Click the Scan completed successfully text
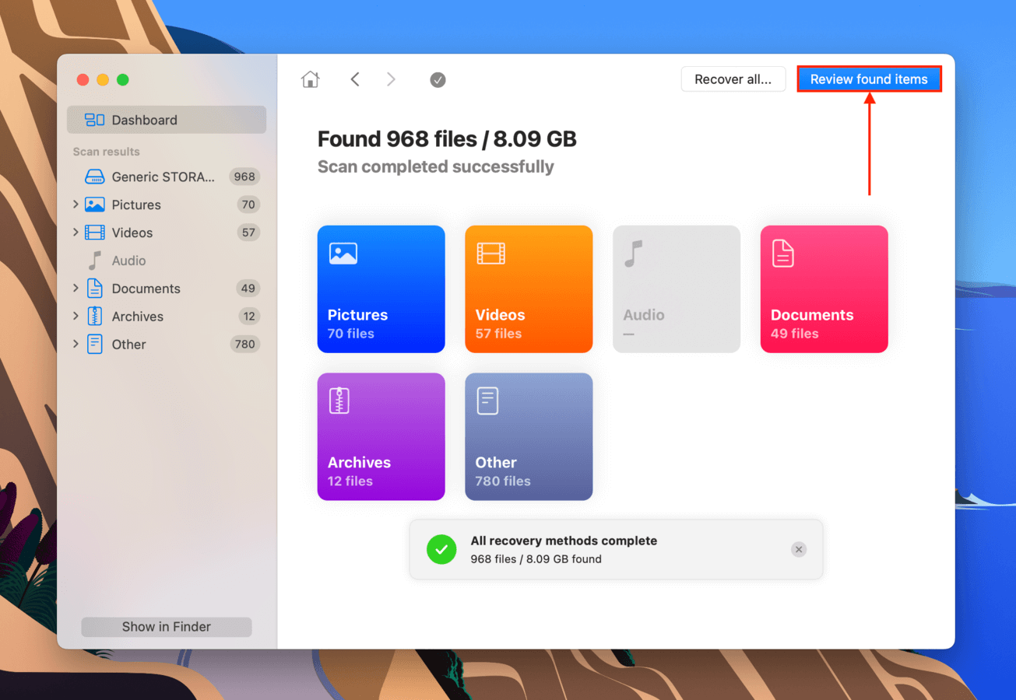The image size is (1016, 700). (x=436, y=167)
